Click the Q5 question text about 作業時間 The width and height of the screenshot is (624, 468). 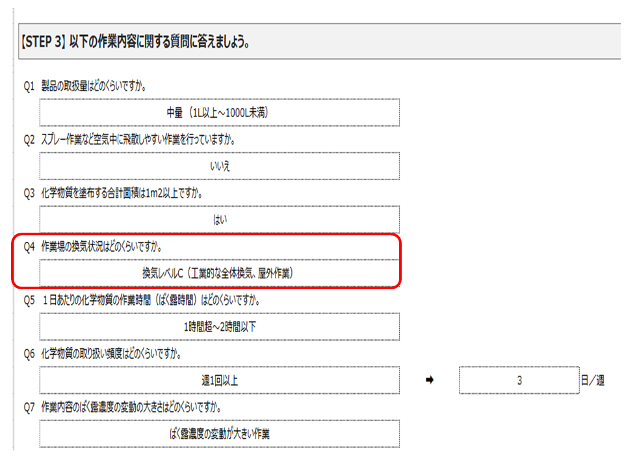pos(149,301)
